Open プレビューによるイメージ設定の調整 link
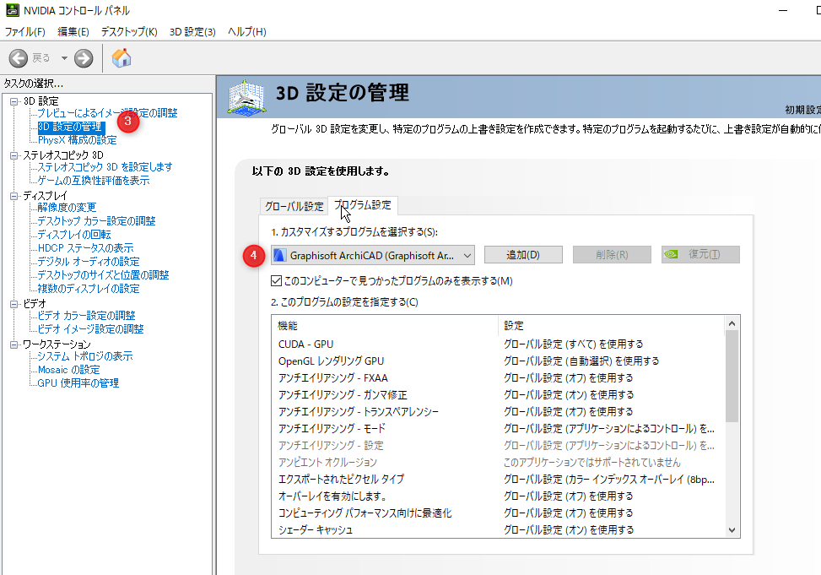The height and width of the screenshot is (575, 821). coord(107,113)
